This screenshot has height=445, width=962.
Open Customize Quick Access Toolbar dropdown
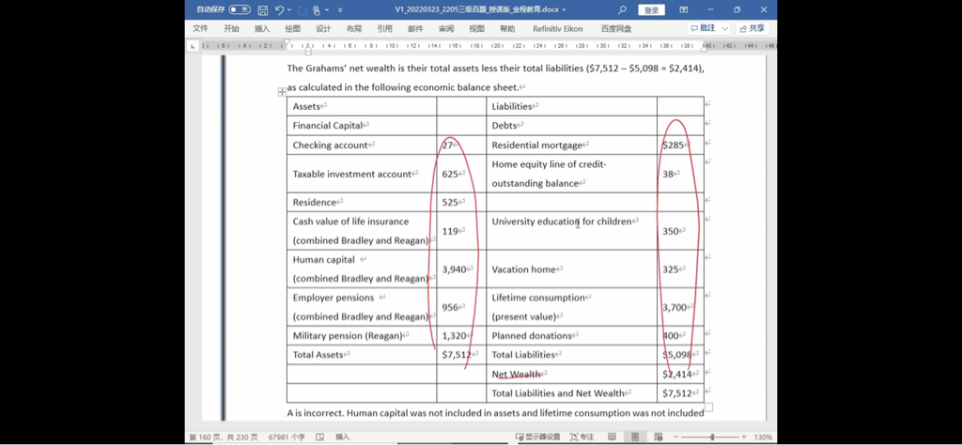pos(340,10)
